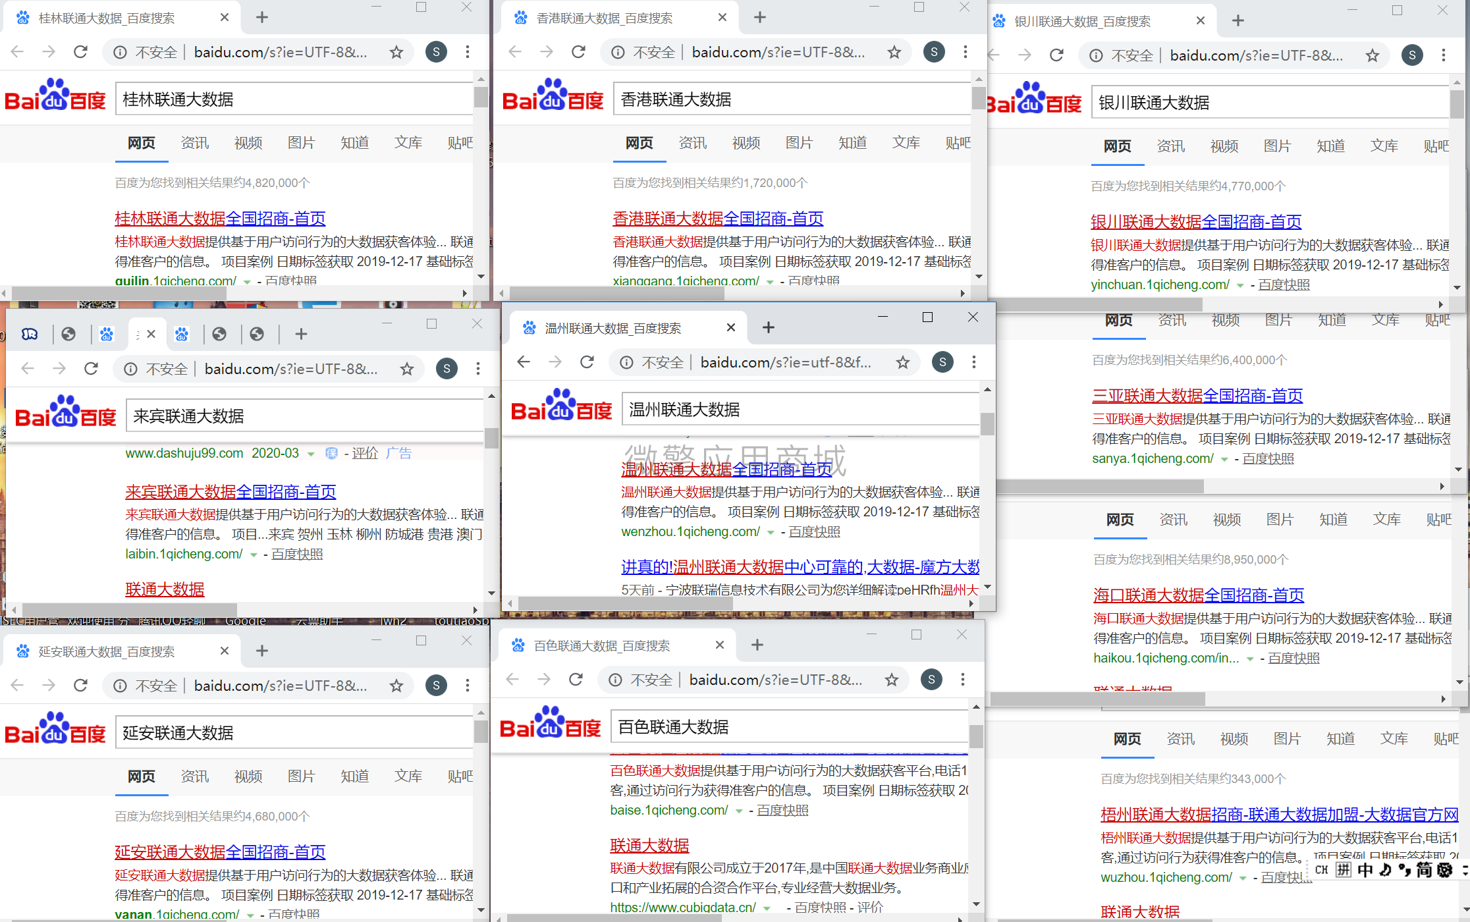Click vertical scrollbar thumb in 温州联通大数据 window
Screen dimensions: 1470x922
tap(987, 423)
